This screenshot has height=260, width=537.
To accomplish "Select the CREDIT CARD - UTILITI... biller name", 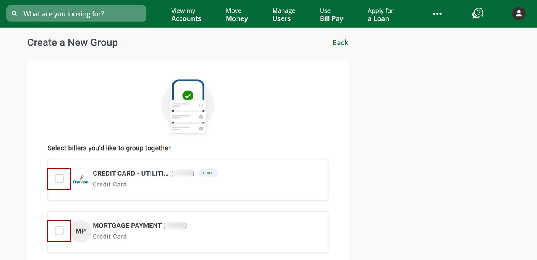I will tap(130, 174).
